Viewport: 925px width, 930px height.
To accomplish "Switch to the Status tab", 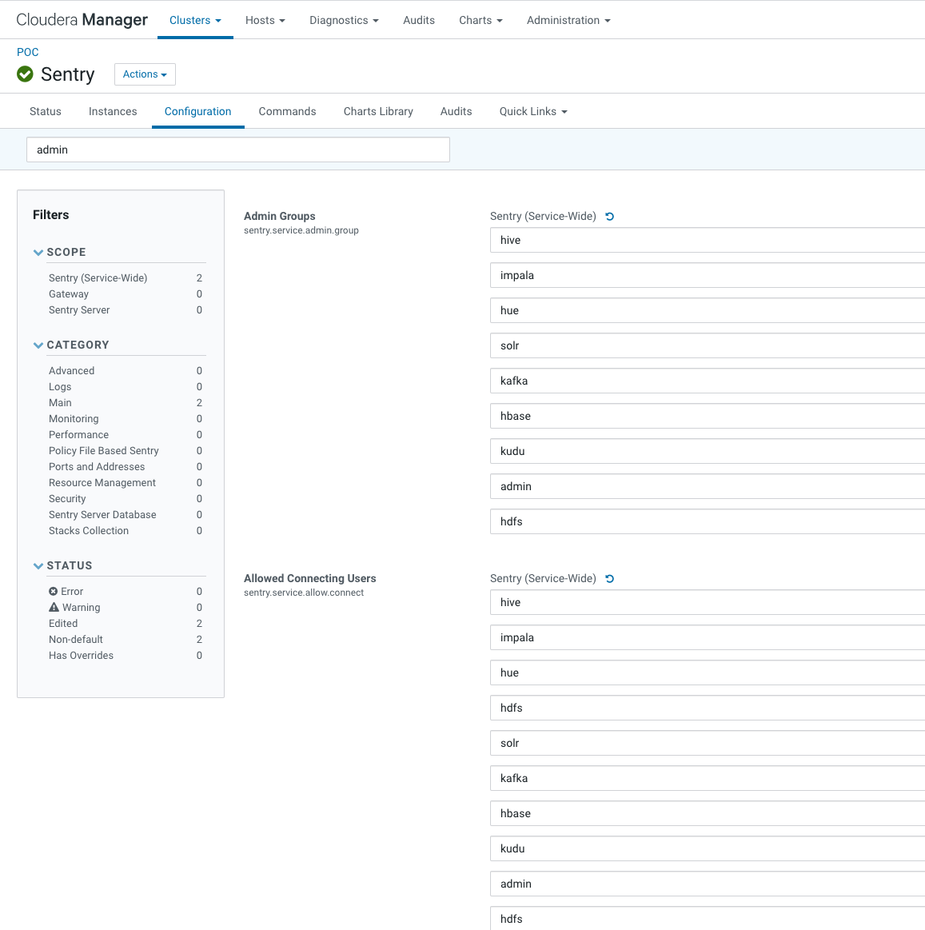I will click(46, 111).
